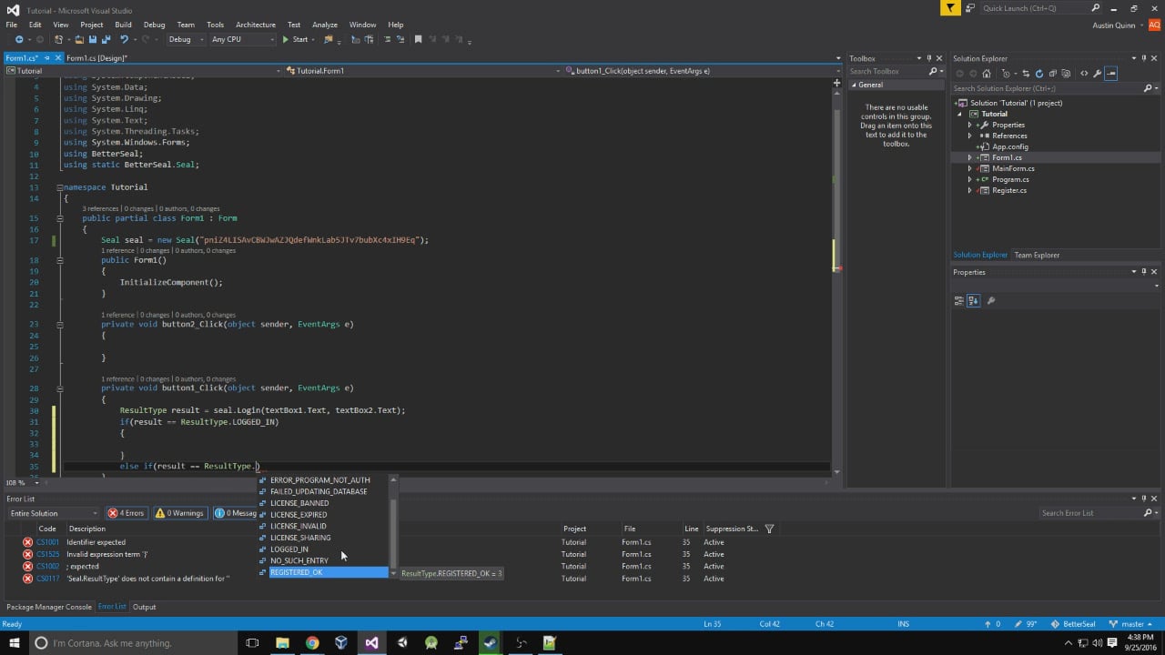Switch to the Package Manager Console tab
This screenshot has width=1165, height=655.
point(49,607)
